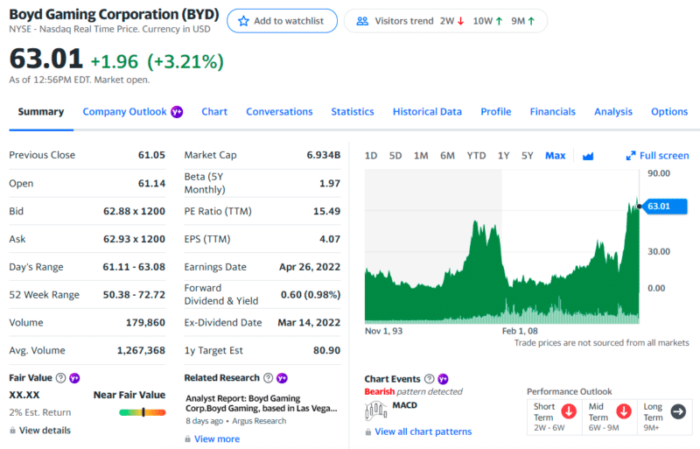700x449 pixels.
Task: Click the PE Ratio value 15.49
Action: pos(326,211)
